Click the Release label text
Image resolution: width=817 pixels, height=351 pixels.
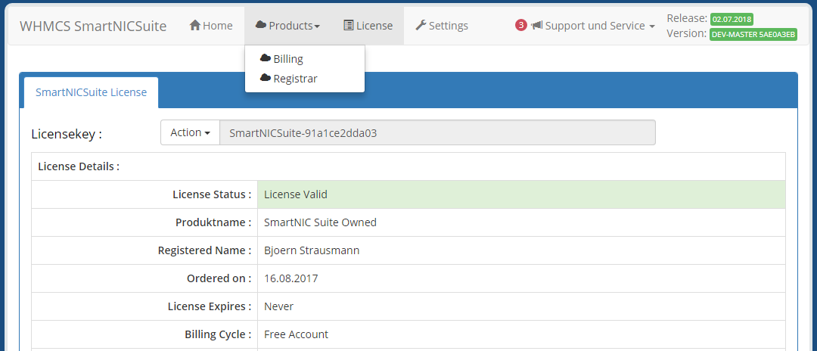click(687, 18)
